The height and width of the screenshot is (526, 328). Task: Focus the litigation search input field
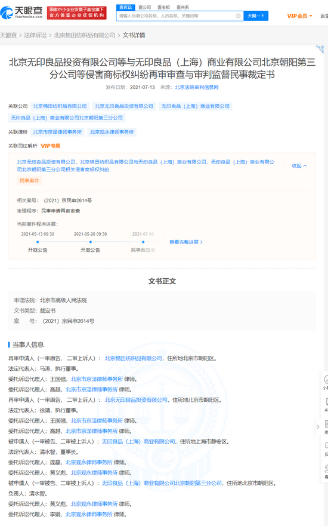click(x=177, y=16)
